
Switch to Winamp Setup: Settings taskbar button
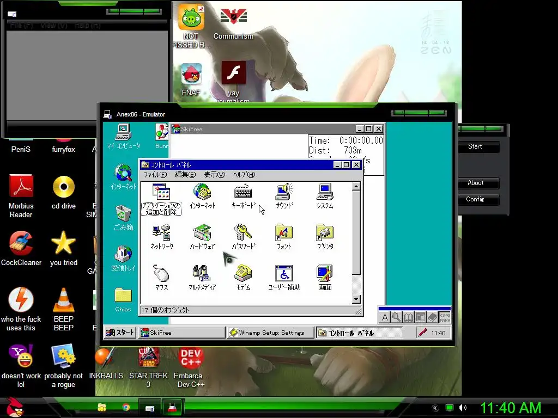(x=271, y=333)
